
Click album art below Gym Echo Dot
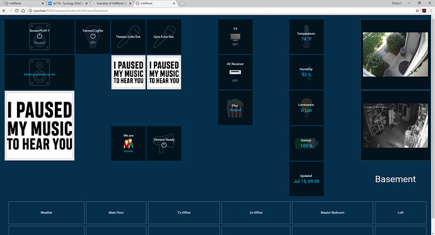coord(164,72)
